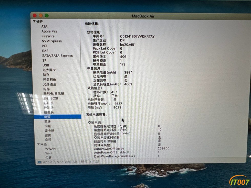Click voltage value 8023

[x=117, y=107]
